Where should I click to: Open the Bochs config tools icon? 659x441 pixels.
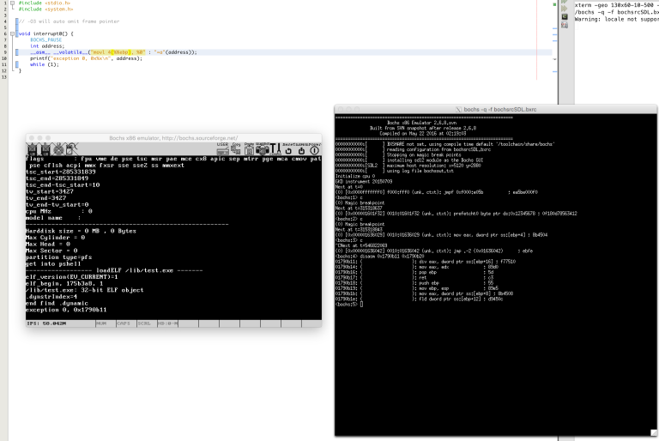(275, 148)
